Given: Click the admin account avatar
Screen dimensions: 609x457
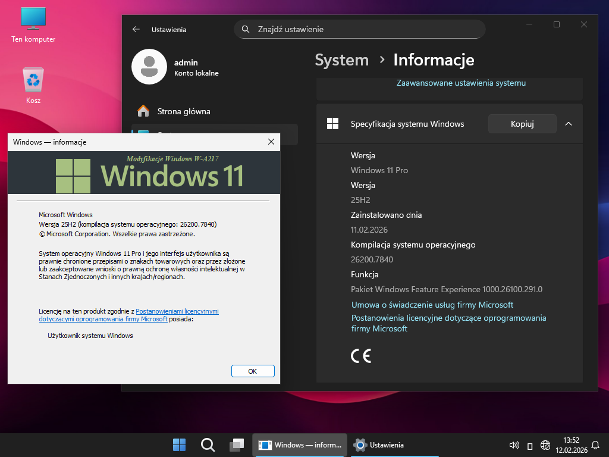Looking at the screenshot, I should 149,67.
